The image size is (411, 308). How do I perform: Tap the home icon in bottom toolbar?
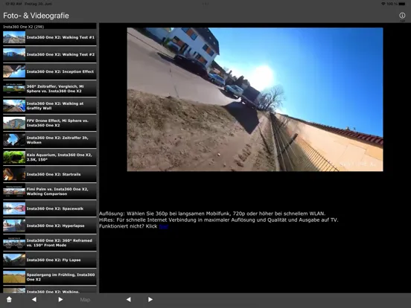(x=9, y=299)
